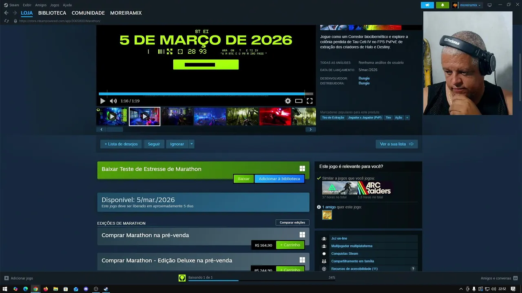This screenshot has height=293, width=522.
Task: Open the Steam announcements megaphone button
Action: (427, 5)
